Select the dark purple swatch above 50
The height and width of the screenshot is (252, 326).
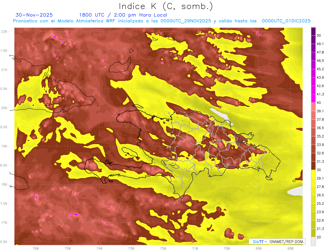click(x=313, y=31)
